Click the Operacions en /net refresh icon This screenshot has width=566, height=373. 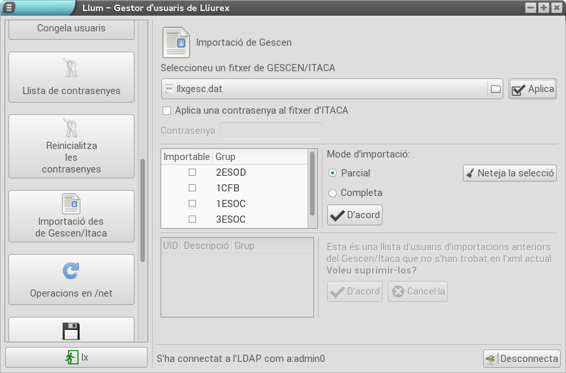(x=71, y=270)
